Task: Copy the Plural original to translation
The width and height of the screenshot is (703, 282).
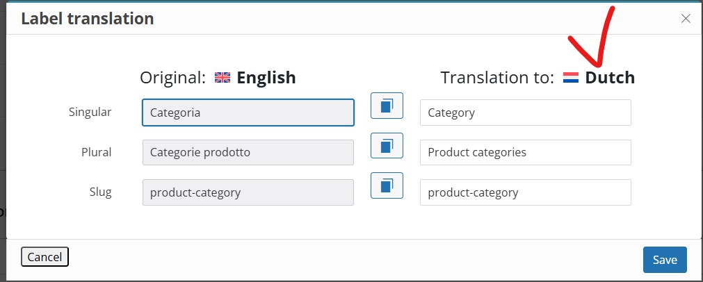Action: pos(387,145)
